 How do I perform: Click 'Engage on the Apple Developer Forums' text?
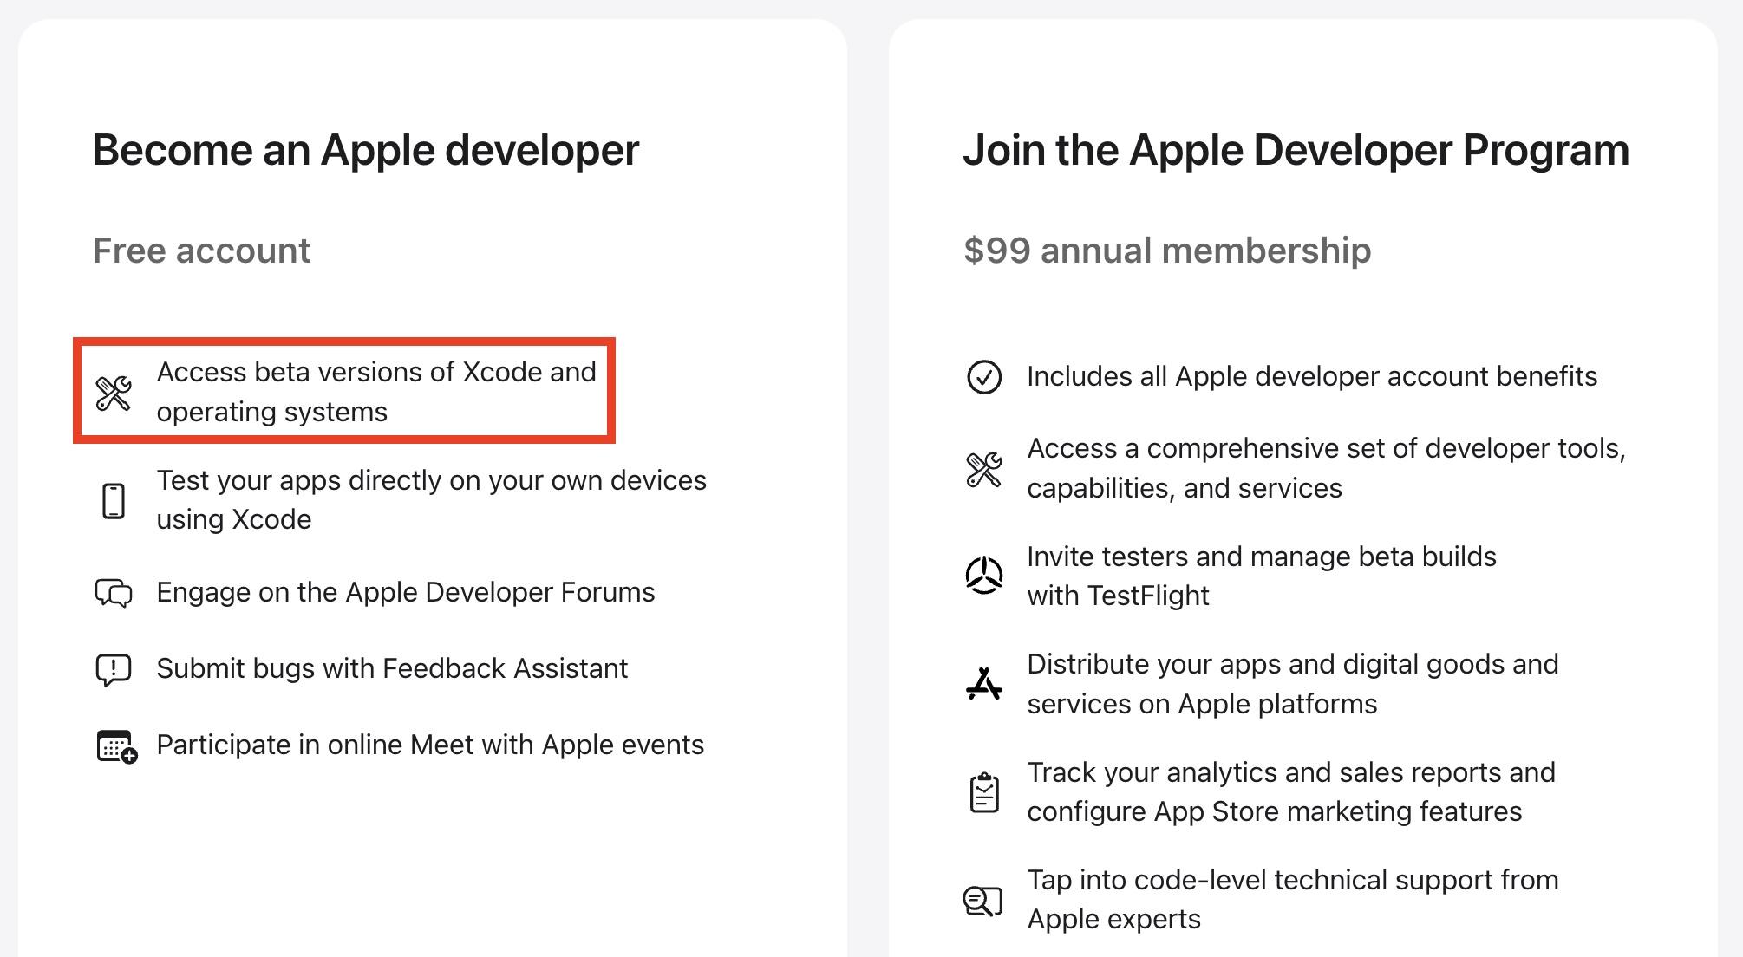pyautogui.click(x=406, y=592)
